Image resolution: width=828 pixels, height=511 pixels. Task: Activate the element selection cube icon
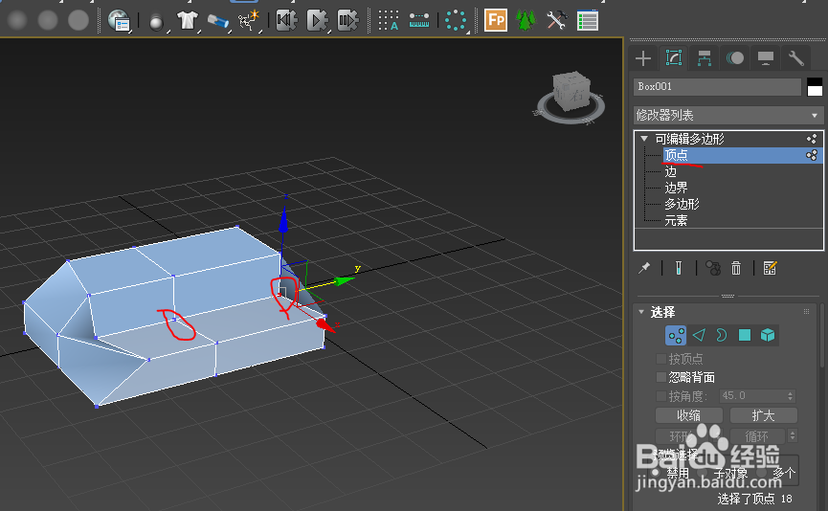(x=768, y=335)
